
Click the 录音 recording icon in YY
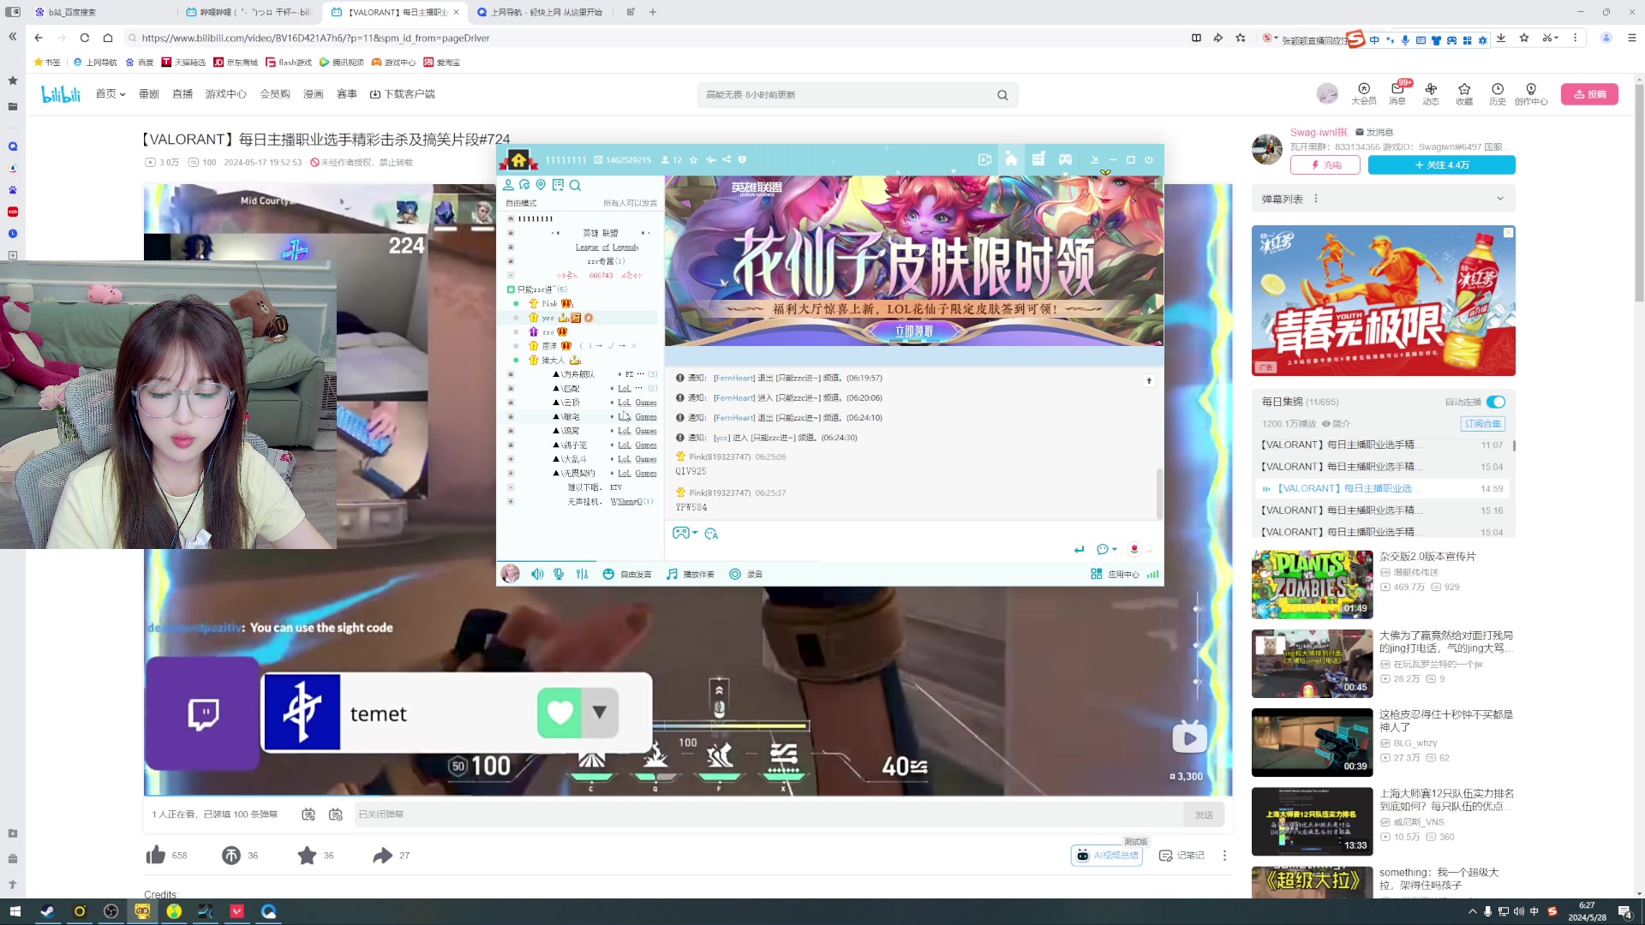(735, 574)
